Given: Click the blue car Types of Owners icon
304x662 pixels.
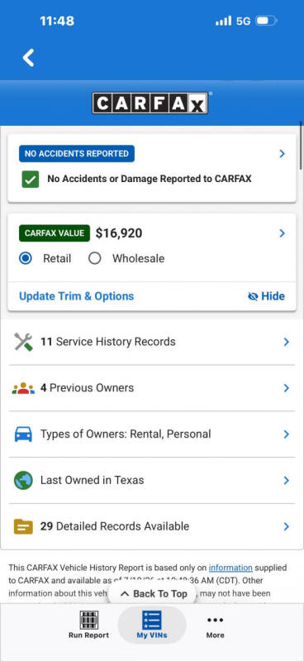Looking at the screenshot, I should pyautogui.click(x=23, y=434).
